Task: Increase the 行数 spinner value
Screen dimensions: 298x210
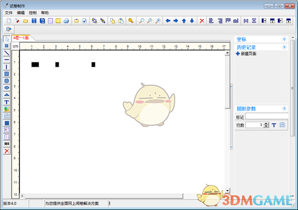Action: tap(267, 123)
